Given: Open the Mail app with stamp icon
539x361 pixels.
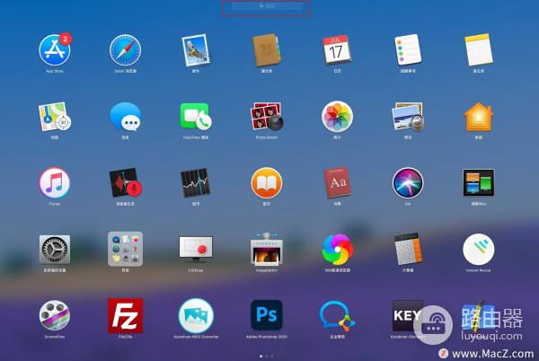Looking at the screenshot, I should click(x=195, y=49).
